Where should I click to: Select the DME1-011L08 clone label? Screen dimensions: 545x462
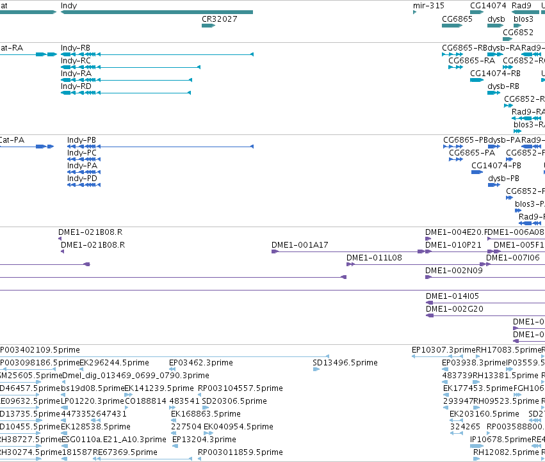click(374, 258)
